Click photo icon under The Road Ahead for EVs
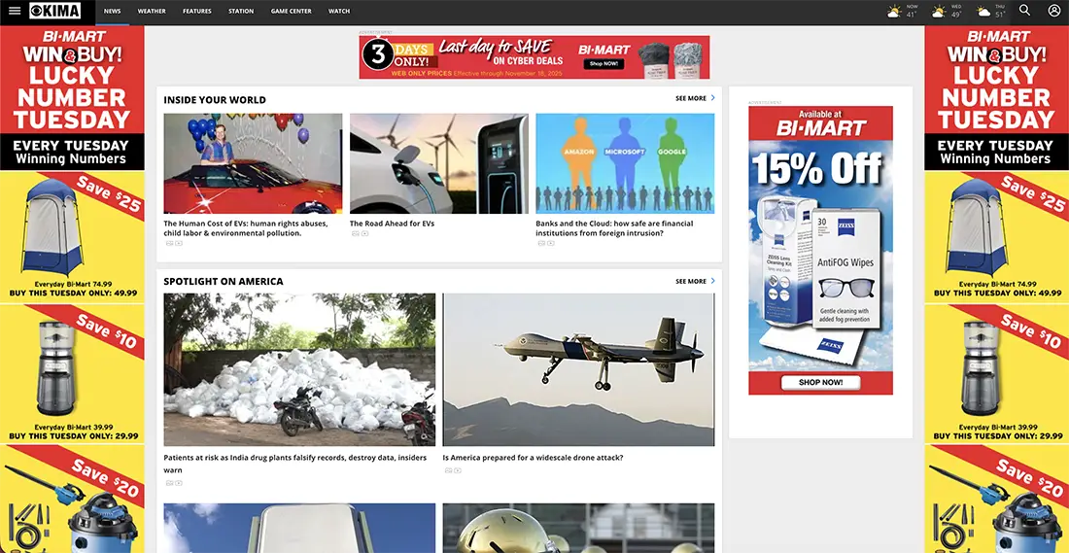The image size is (1069, 553). click(355, 234)
